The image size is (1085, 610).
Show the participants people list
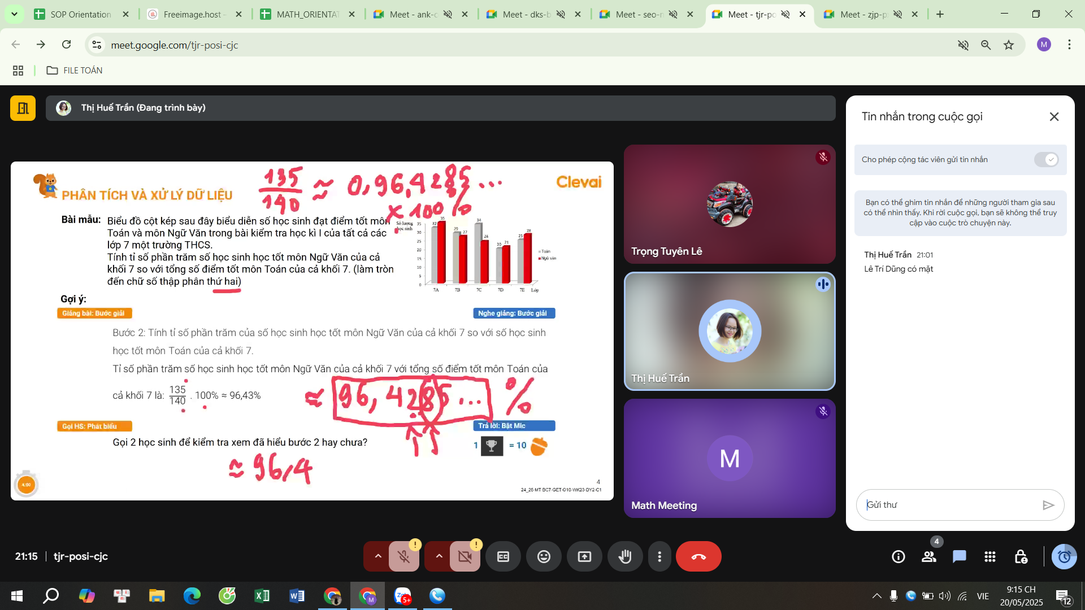tap(928, 557)
